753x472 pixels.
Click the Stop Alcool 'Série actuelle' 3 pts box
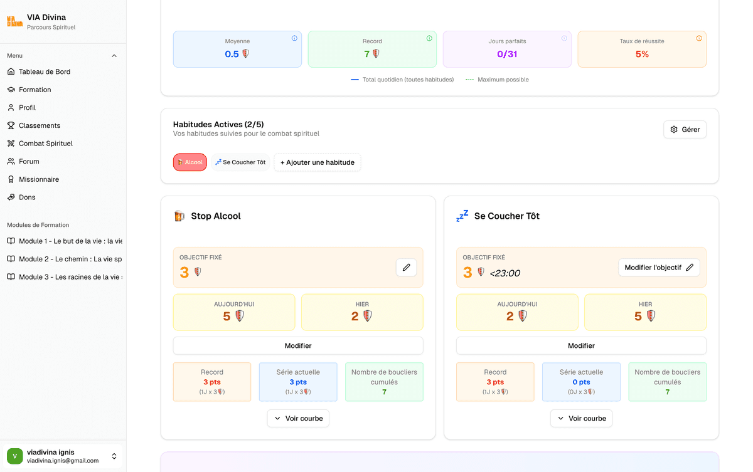click(298, 382)
